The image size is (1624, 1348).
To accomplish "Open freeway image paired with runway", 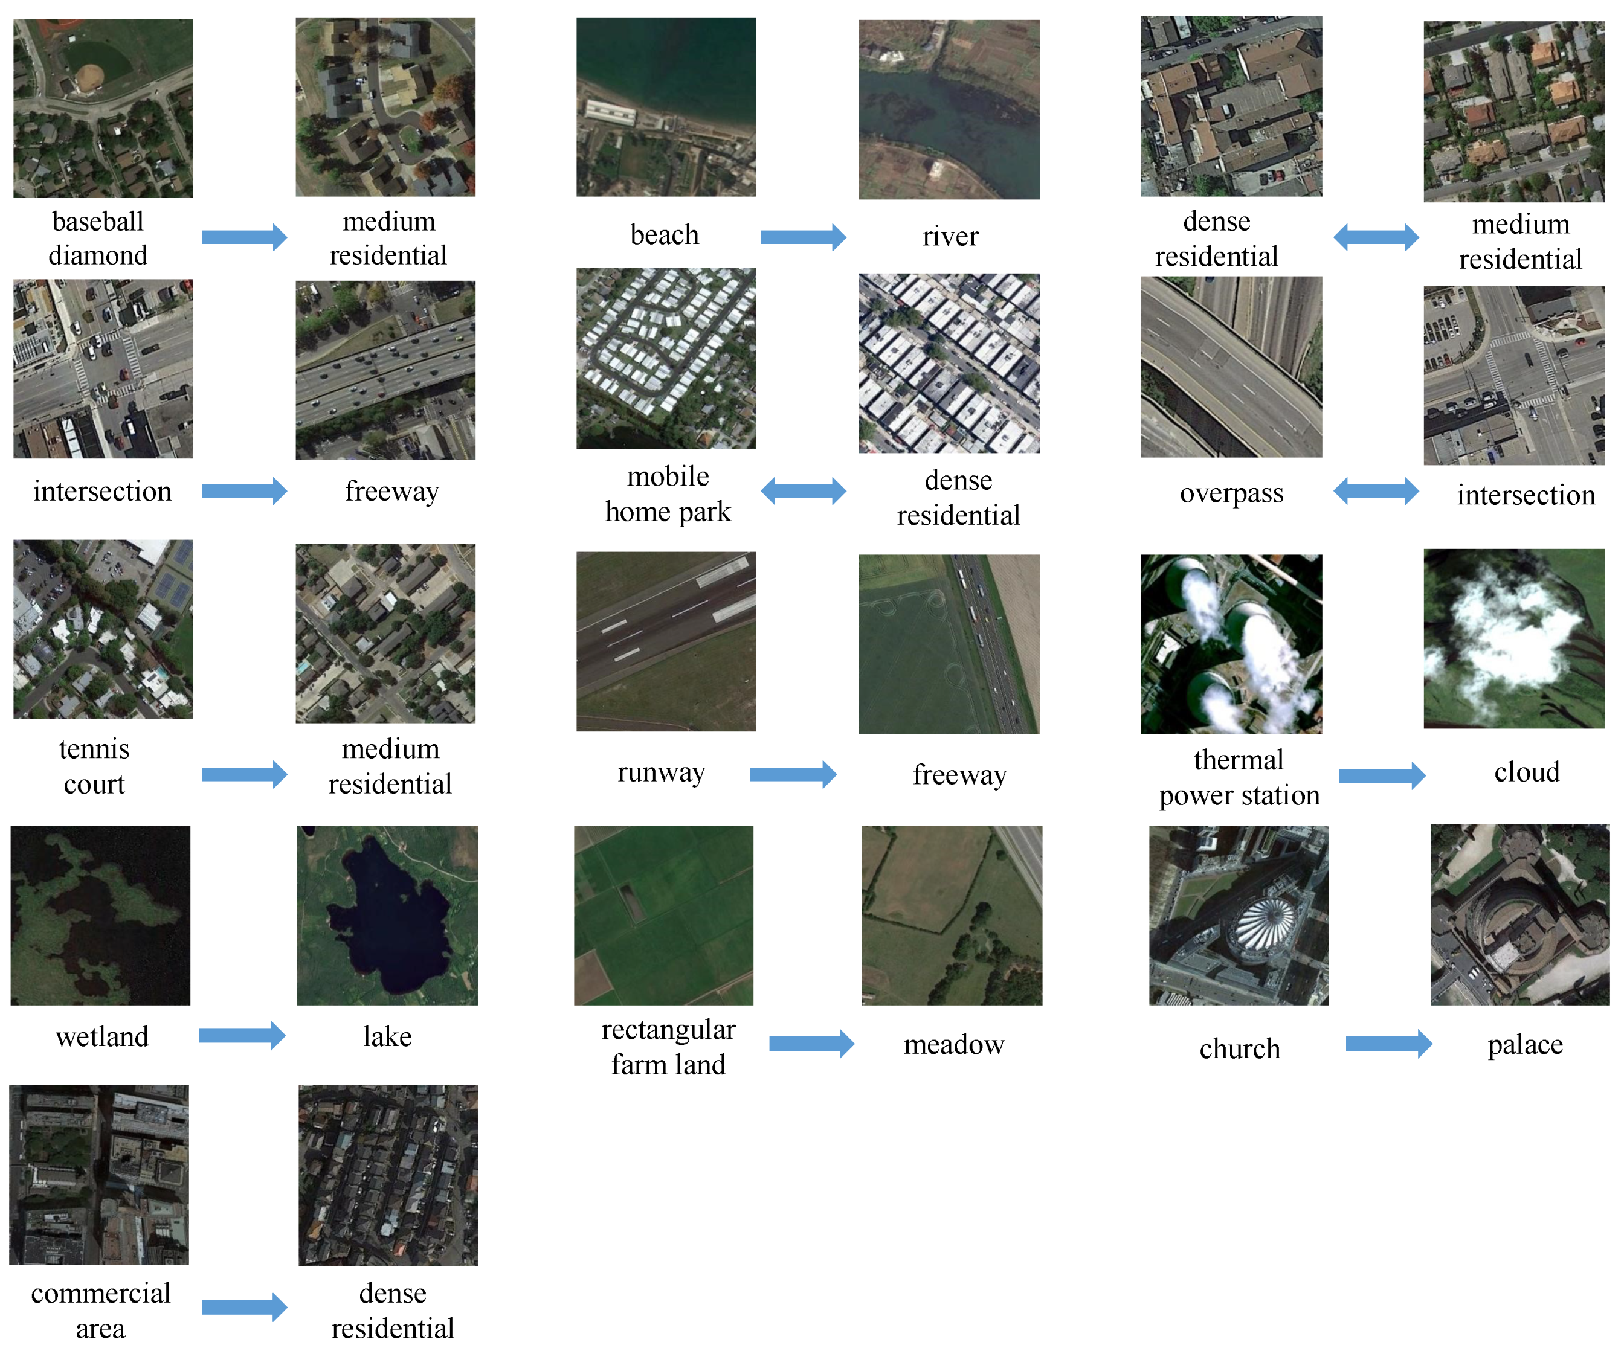I will tap(949, 644).
